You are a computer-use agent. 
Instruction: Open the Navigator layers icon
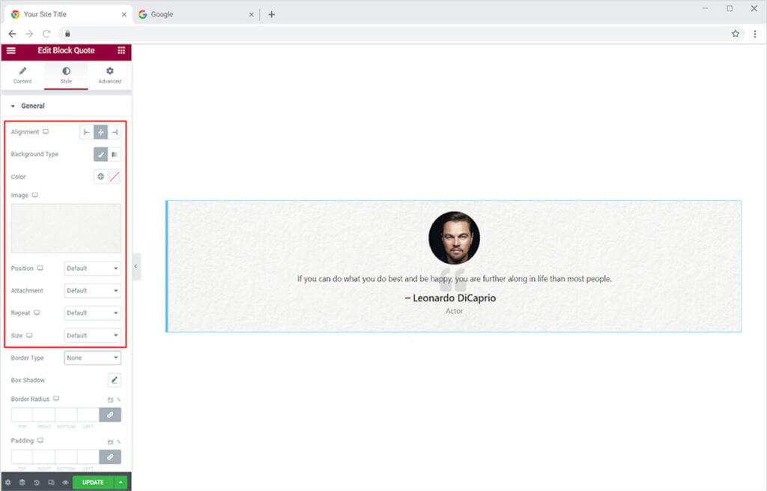22,482
